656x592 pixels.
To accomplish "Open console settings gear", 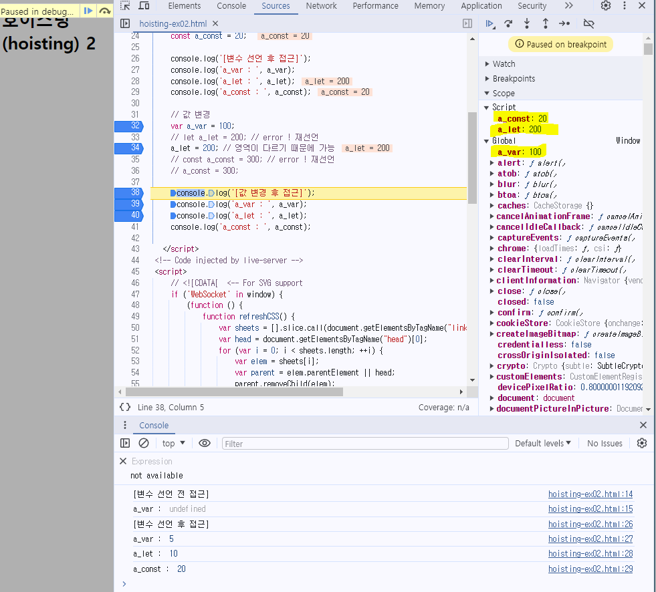I will point(642,443).
